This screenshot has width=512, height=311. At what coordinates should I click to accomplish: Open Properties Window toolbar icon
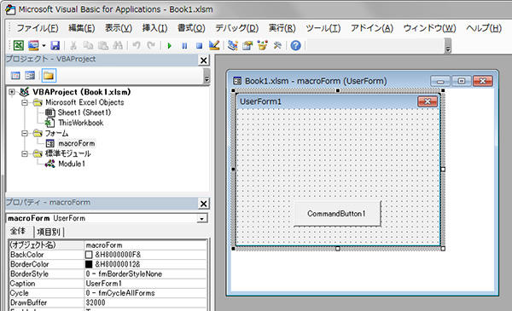click(247, 46)
